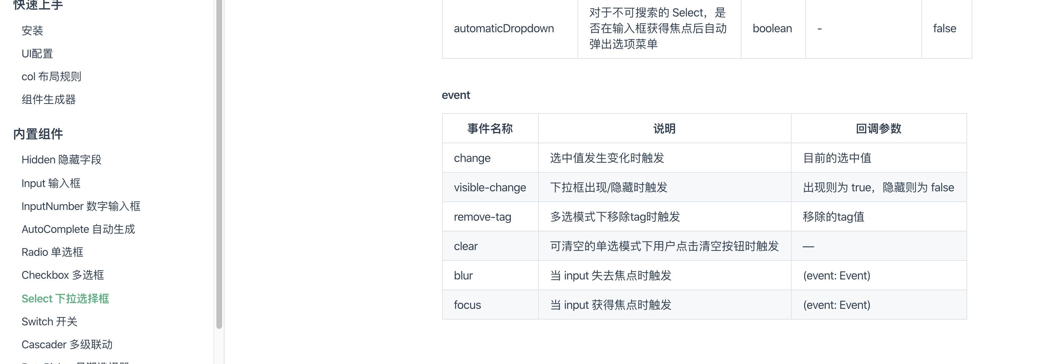1041x364 pixels.
Task: Open the Switch 开关 documentation
Action: click(49, 321)
